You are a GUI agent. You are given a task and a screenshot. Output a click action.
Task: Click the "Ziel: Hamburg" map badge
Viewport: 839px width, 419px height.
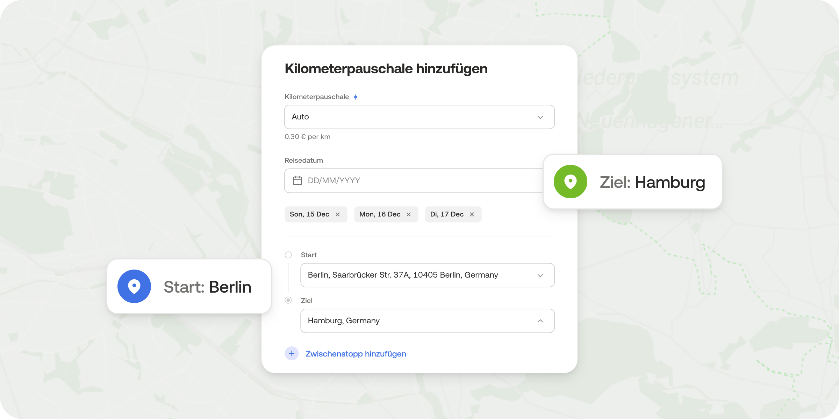click(x=633, y=182)
